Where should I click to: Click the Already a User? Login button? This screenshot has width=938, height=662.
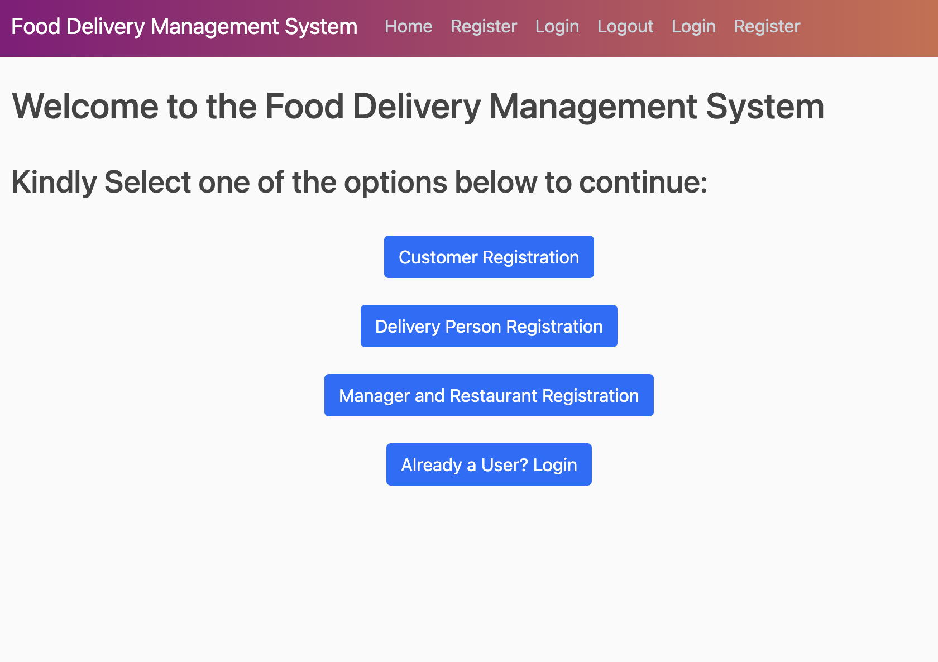coord(489,464)
